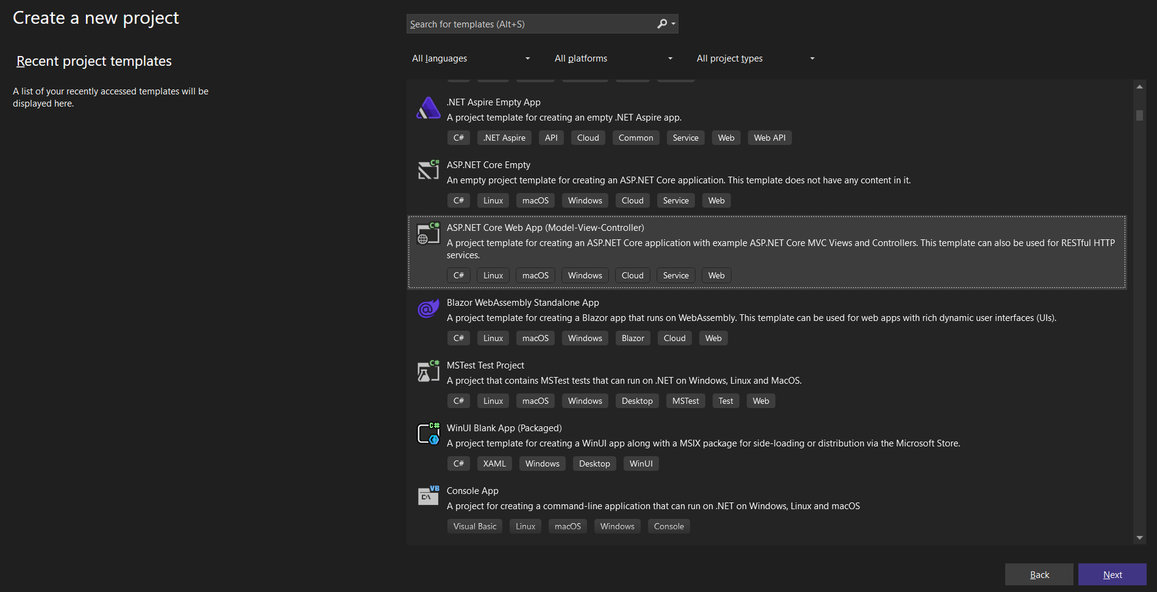Click the macOS tag in MSTest row
The width and height of the screenshot is (1157, 592).
click(x=535, y=401)
